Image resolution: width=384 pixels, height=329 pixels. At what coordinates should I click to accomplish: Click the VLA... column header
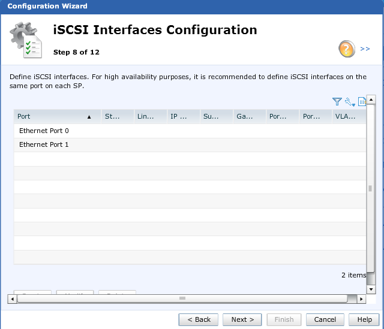[348, 117]
